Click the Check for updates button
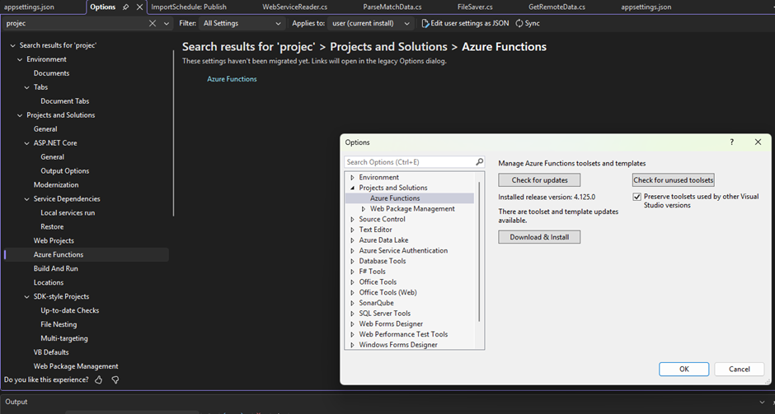The width and height of the screenshot is (775, 414). pyautogui.click(x=539, y=180)
